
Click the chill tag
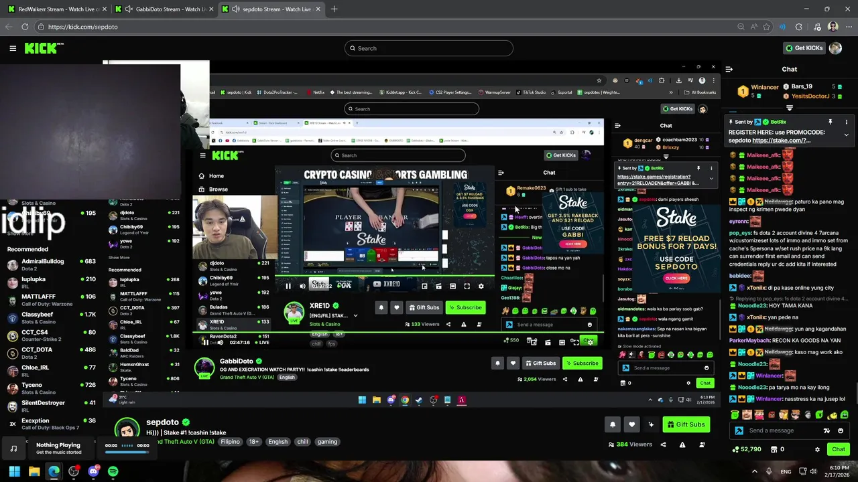302,442
